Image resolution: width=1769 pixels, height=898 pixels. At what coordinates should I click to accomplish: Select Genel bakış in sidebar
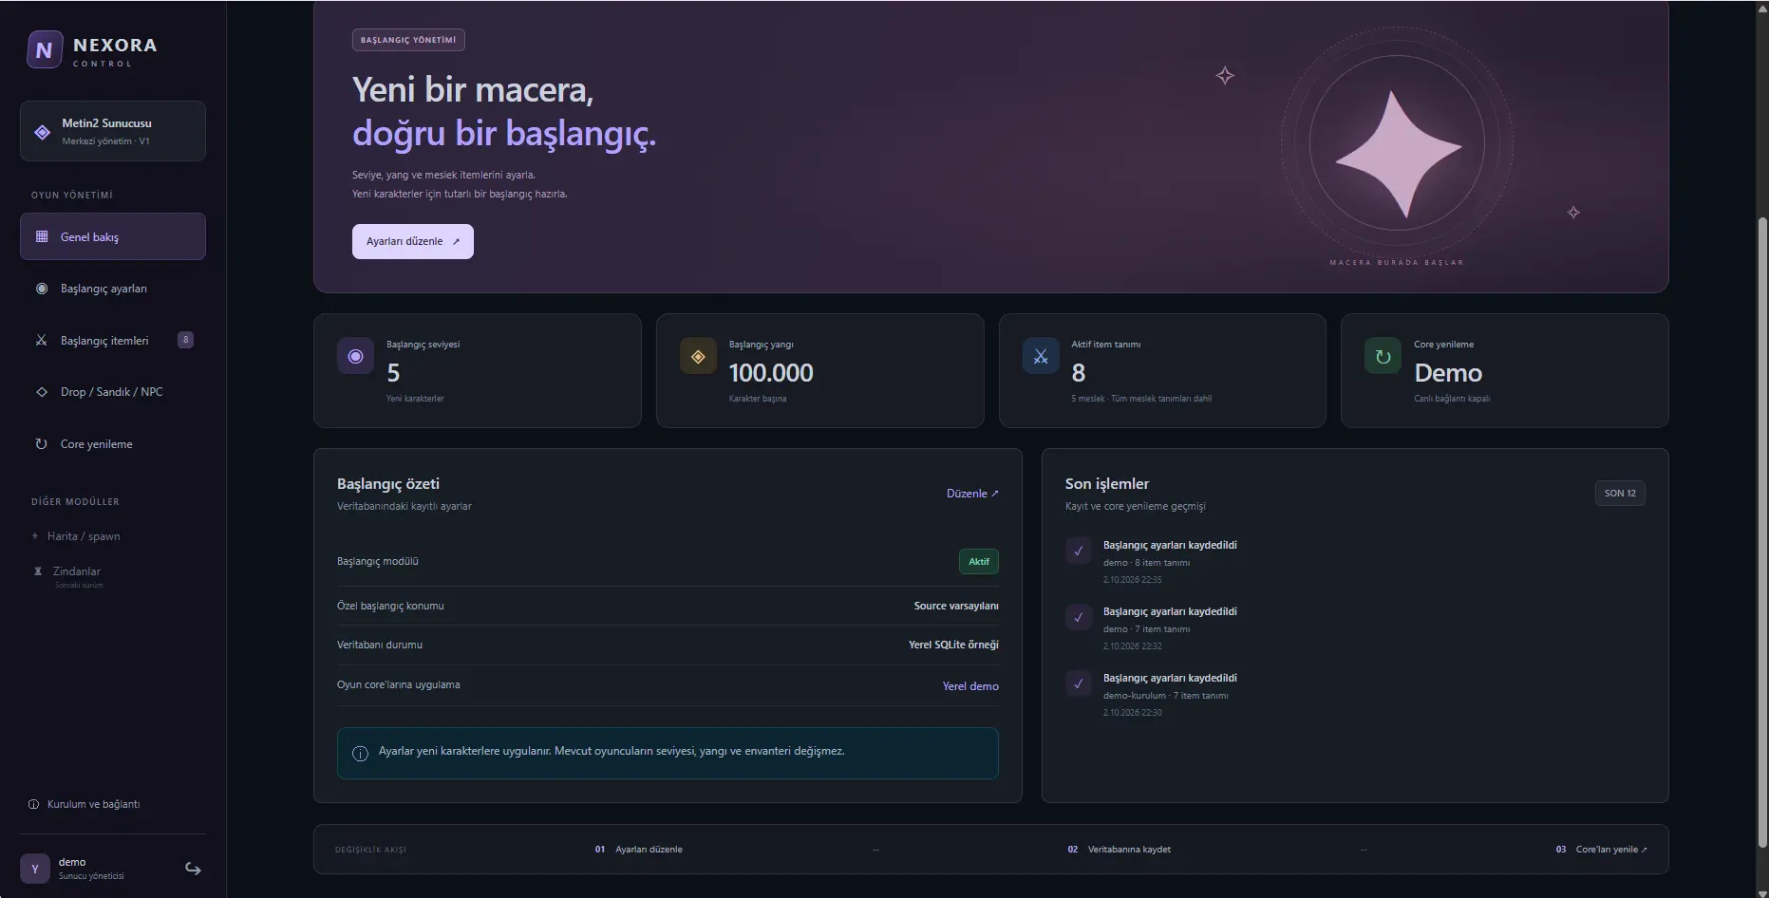113,236
